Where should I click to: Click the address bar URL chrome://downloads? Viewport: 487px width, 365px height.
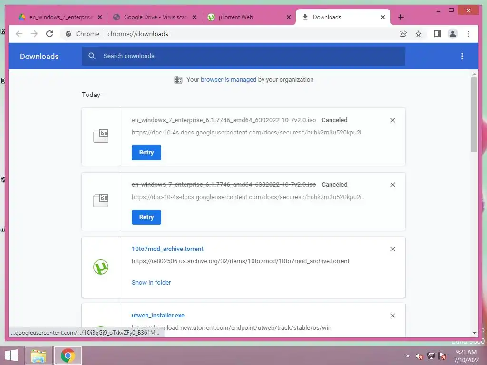(x=138, y=34)
